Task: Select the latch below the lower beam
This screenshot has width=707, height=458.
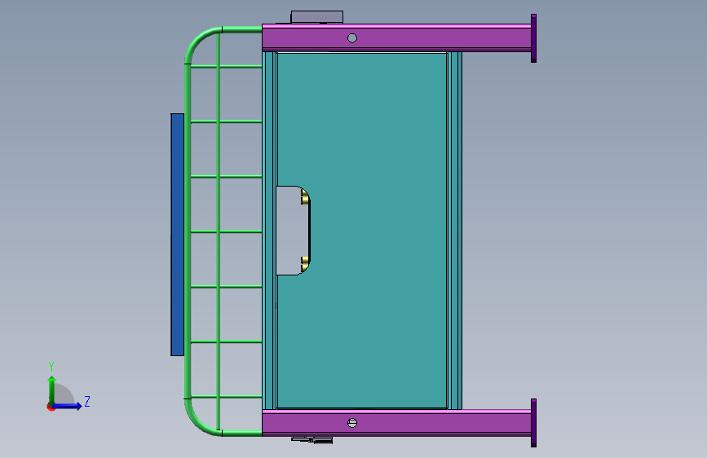Action: (x=312, y=439)
